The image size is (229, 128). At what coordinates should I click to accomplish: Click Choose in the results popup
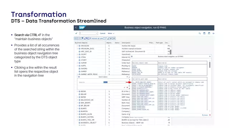point(205,115)
